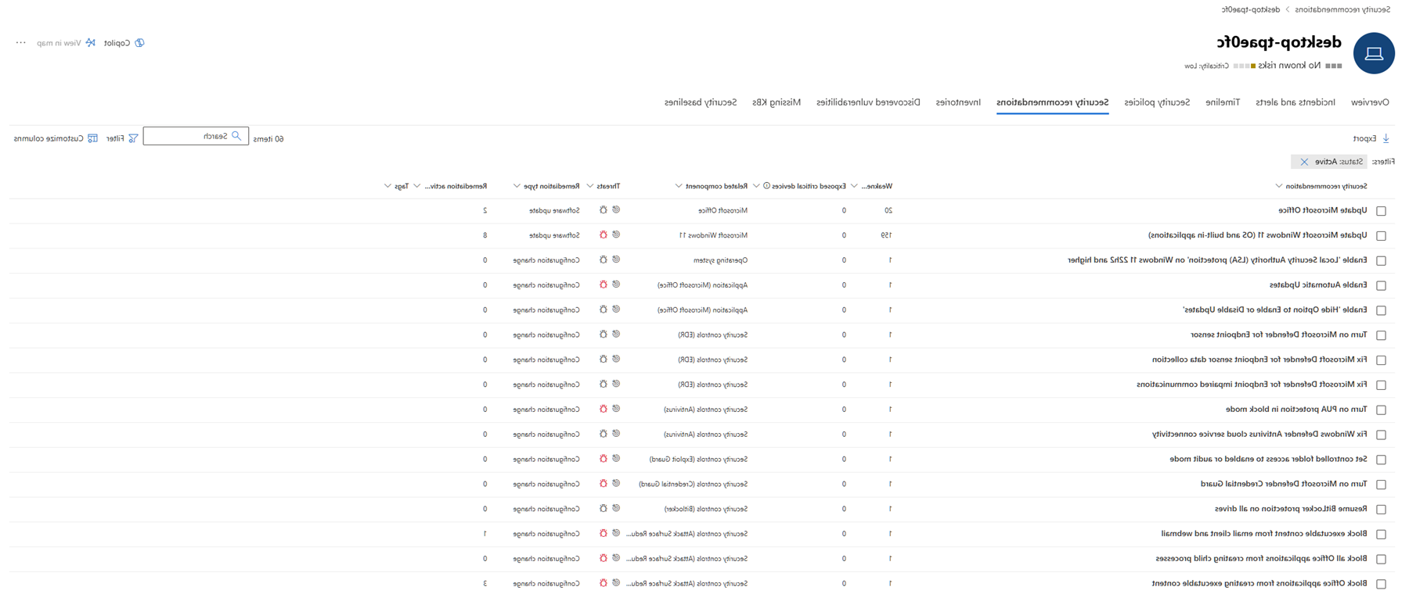Viewport: 1409px width, 594px height.
Task: Click threat insights icon in Update Microsoft Office row
Action: [616, 210]
